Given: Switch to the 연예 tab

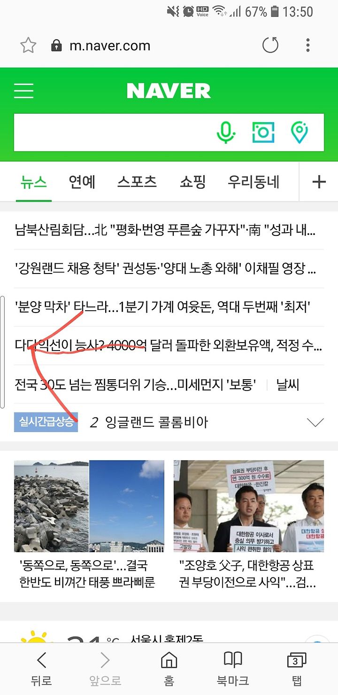Looking at the screenshot, I should click(x=82, y=182).
